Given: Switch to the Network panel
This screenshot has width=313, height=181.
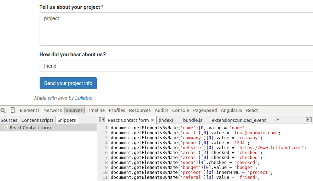Looking at the screenshot, I should point(53,110).
